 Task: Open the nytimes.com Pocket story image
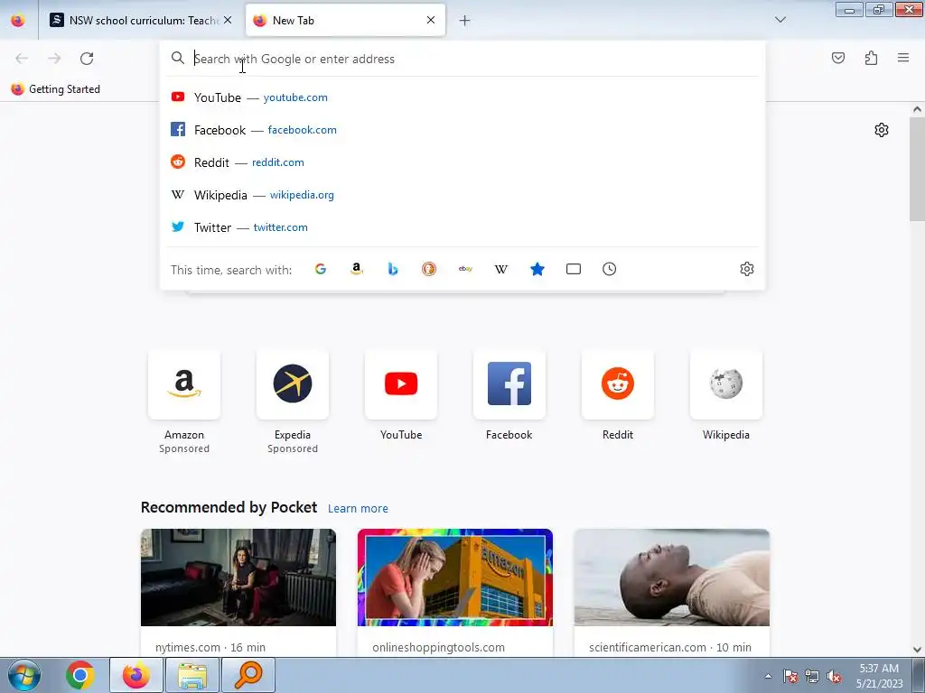point(238,577)
